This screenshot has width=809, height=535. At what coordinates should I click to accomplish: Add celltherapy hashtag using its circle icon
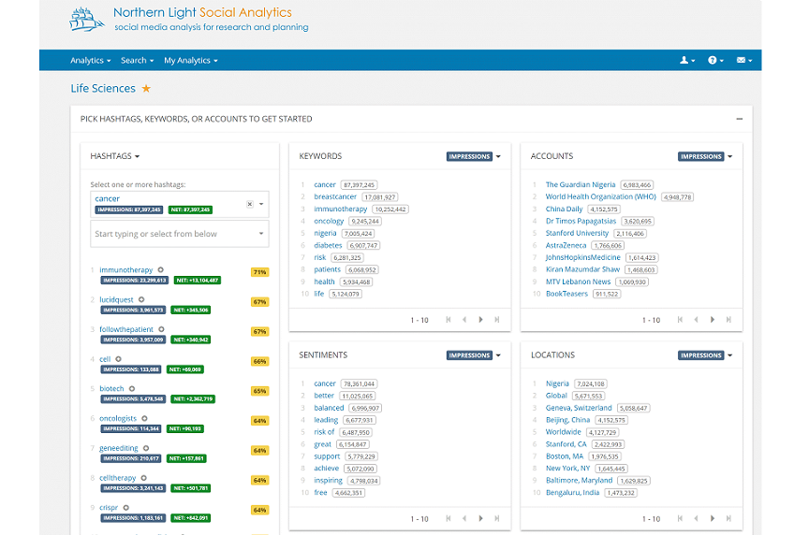(144, 478)
